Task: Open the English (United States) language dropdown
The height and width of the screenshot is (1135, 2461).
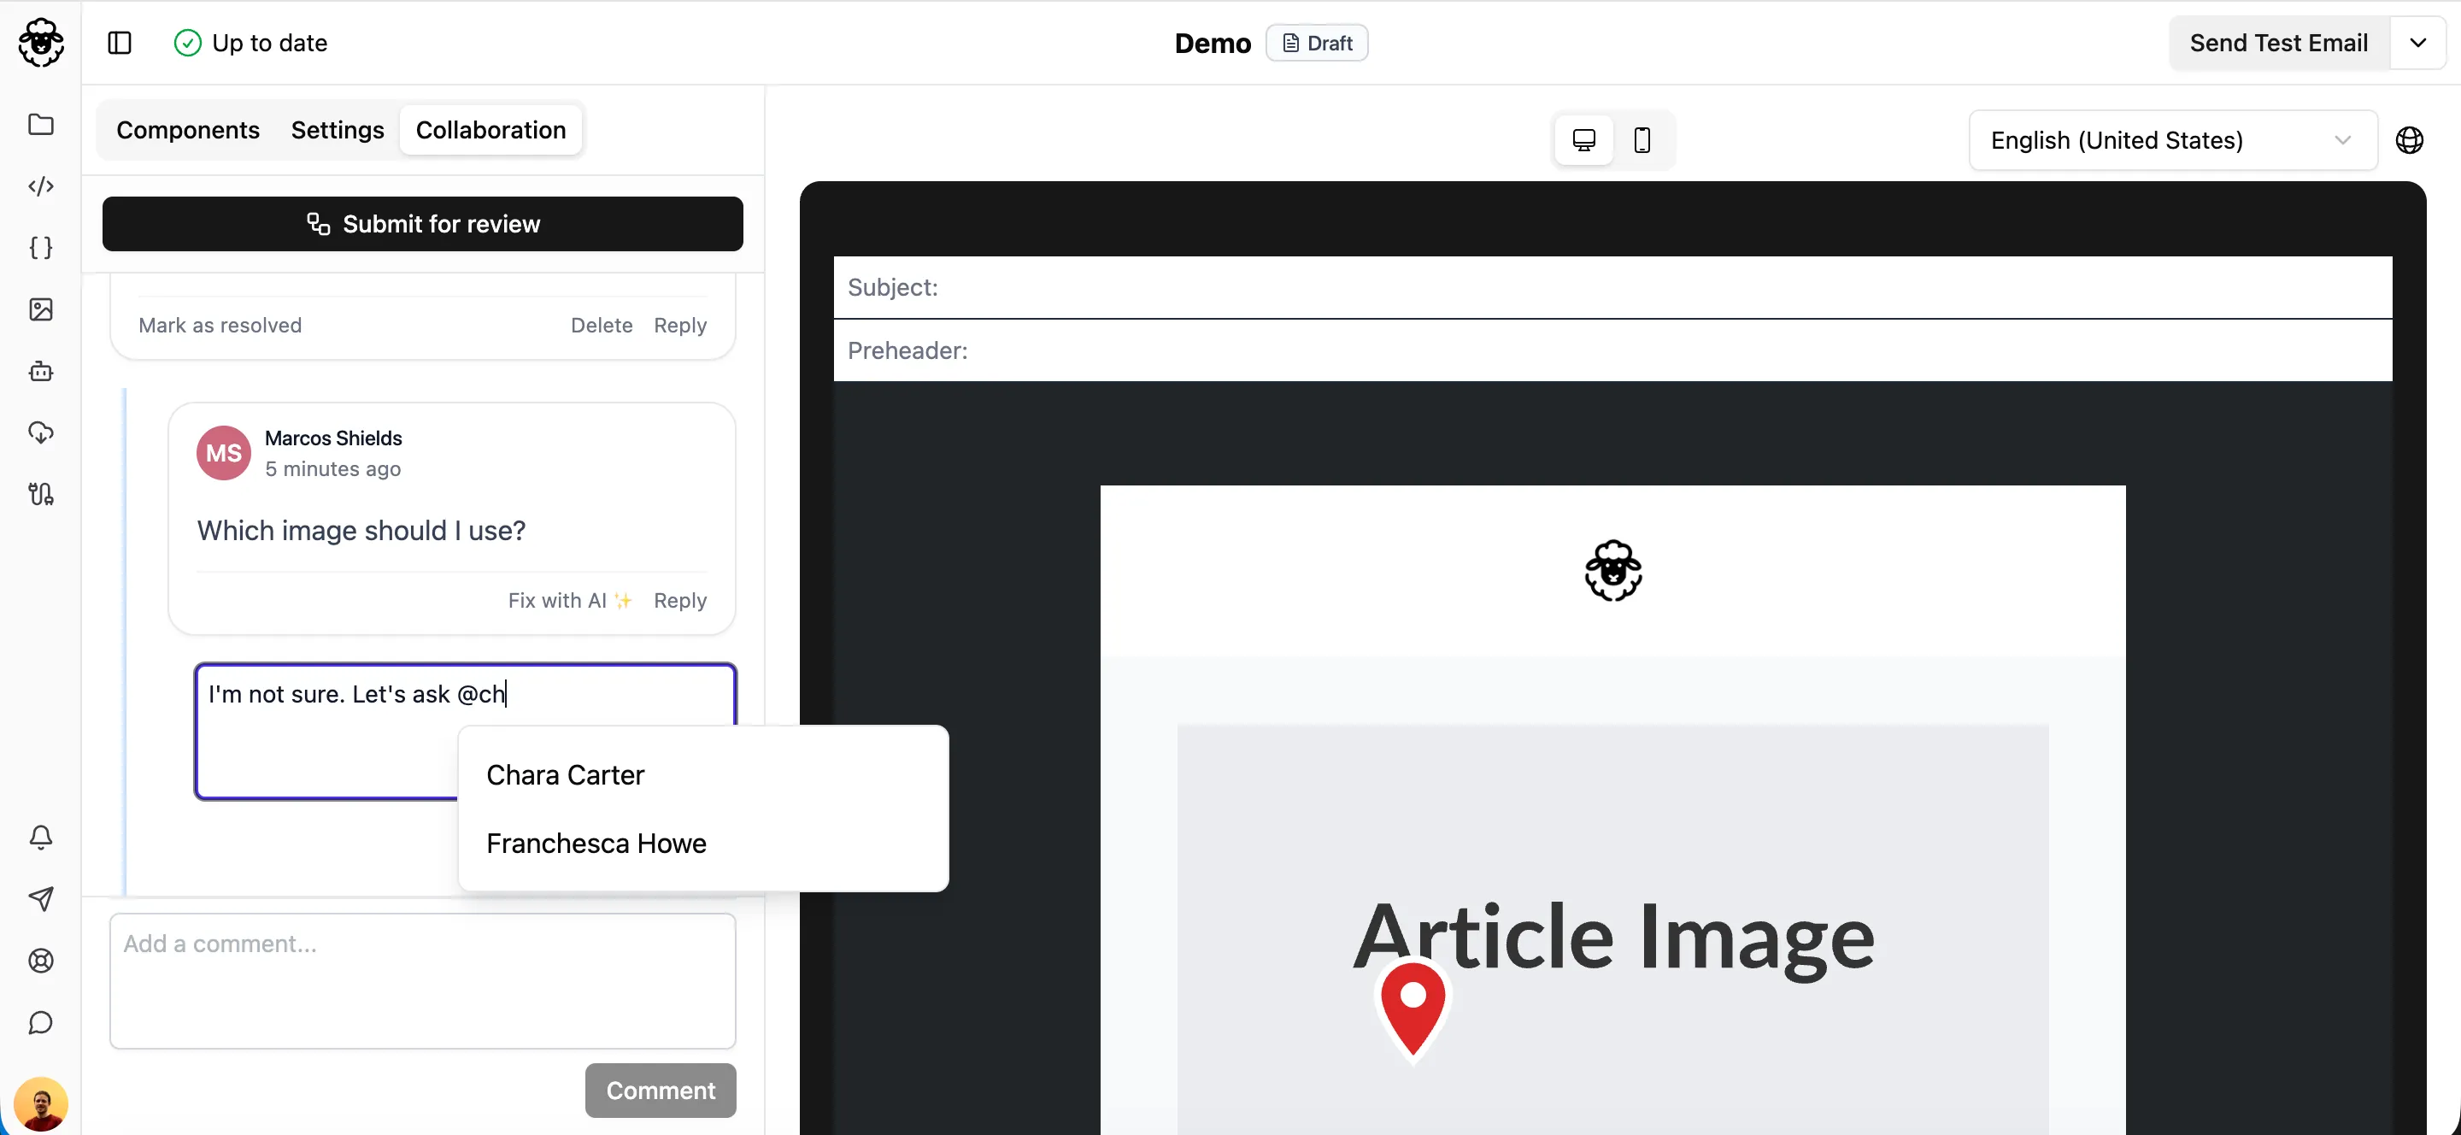Action: click(2171, 140)
